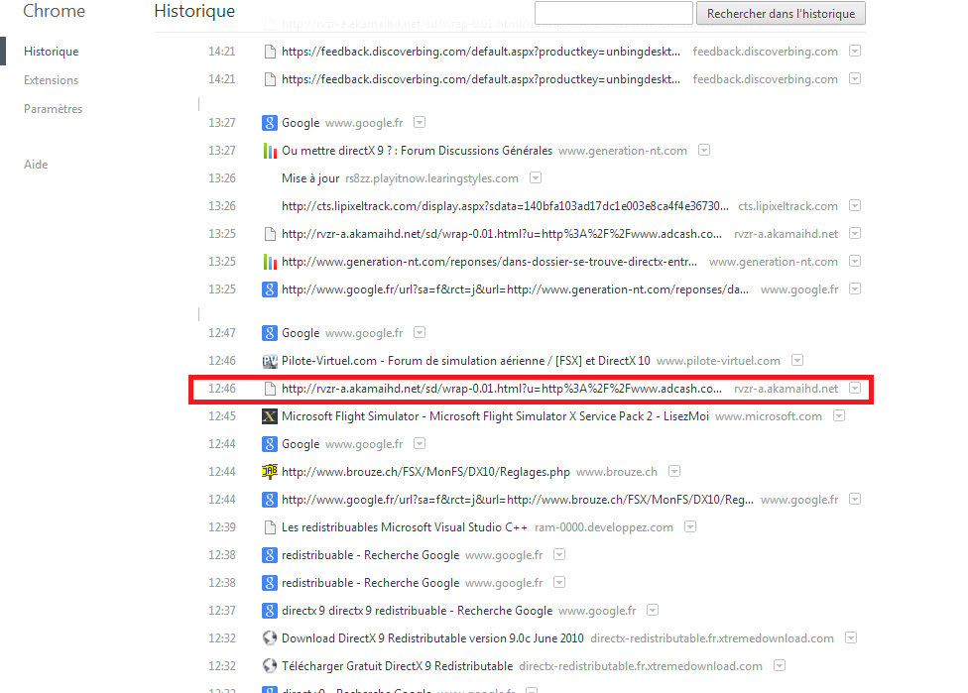Click the favicon beside 'Ou mettre directX 9 ?'

[x=269, y=151]
